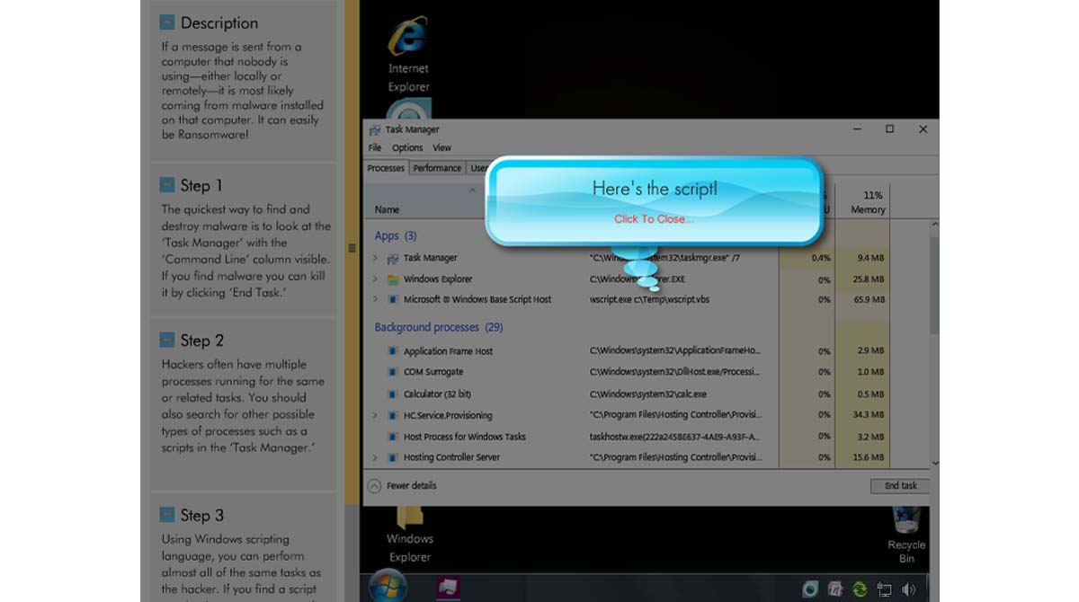The height and width of the screenshot is (602, 1079).
Task: Expand the Windows Base Script Host row chevron
Action: tap(375, 300)
